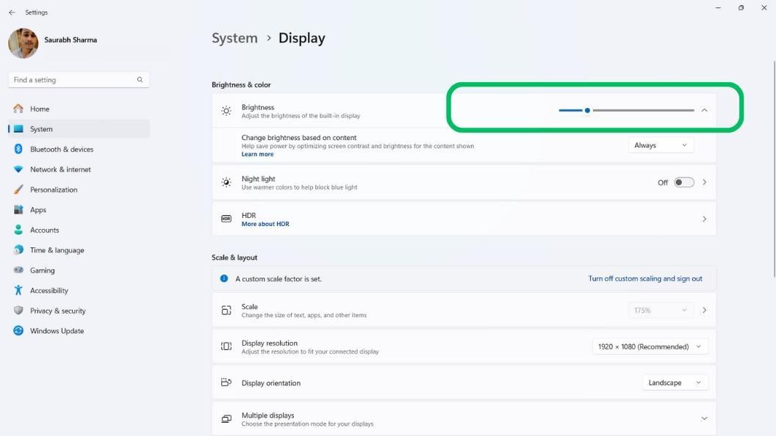Open the More about HDR link
776x436 pixels.
click(x=265, y=224)
